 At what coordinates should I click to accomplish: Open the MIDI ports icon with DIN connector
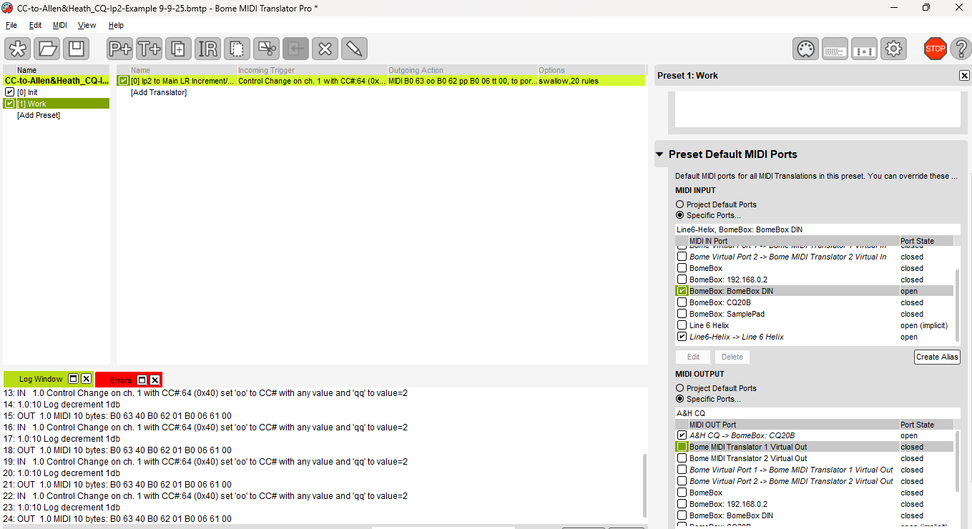[806, 49]
